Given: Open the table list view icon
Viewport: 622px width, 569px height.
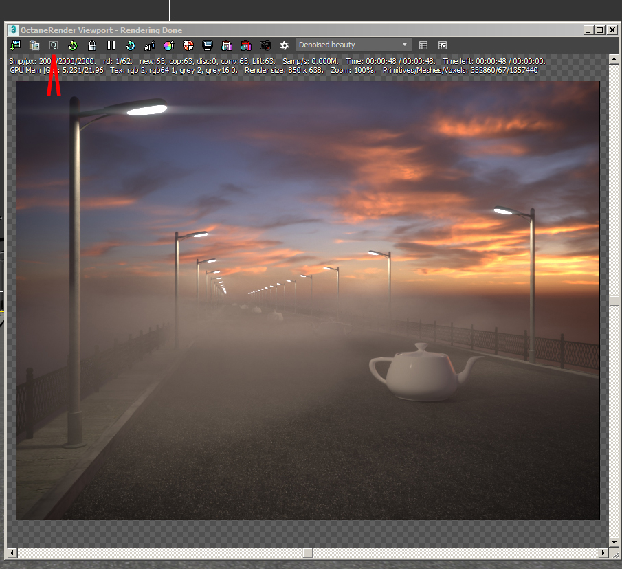Looking at the screenshot, I should tap(423, 45).
